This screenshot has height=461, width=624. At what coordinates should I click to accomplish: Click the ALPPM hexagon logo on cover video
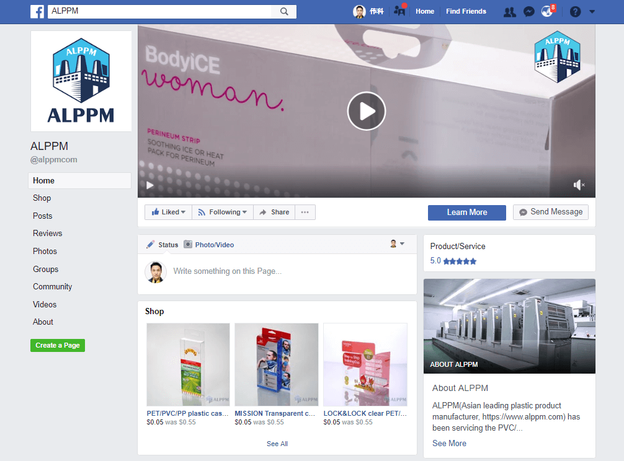557,57
